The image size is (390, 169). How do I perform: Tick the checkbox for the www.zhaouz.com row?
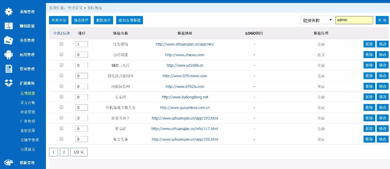[x=62, y=54]
